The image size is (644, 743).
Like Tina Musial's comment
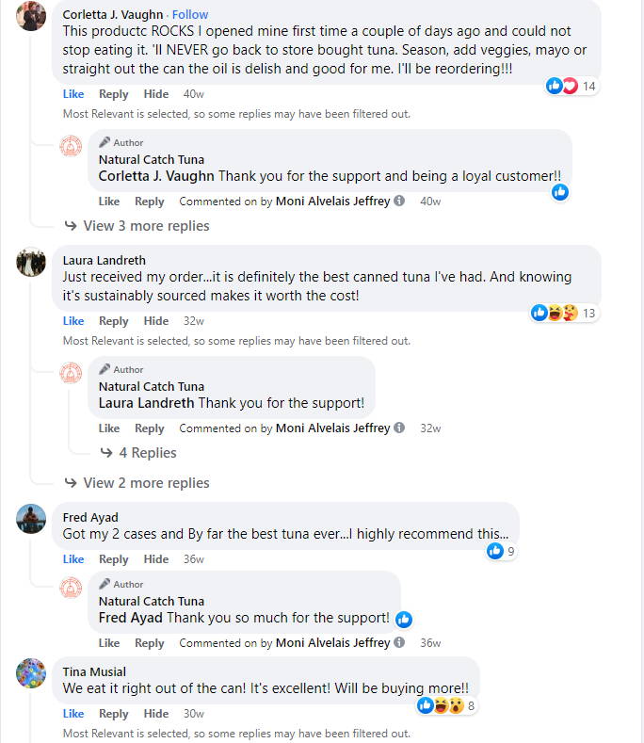(x=73, y=714)
